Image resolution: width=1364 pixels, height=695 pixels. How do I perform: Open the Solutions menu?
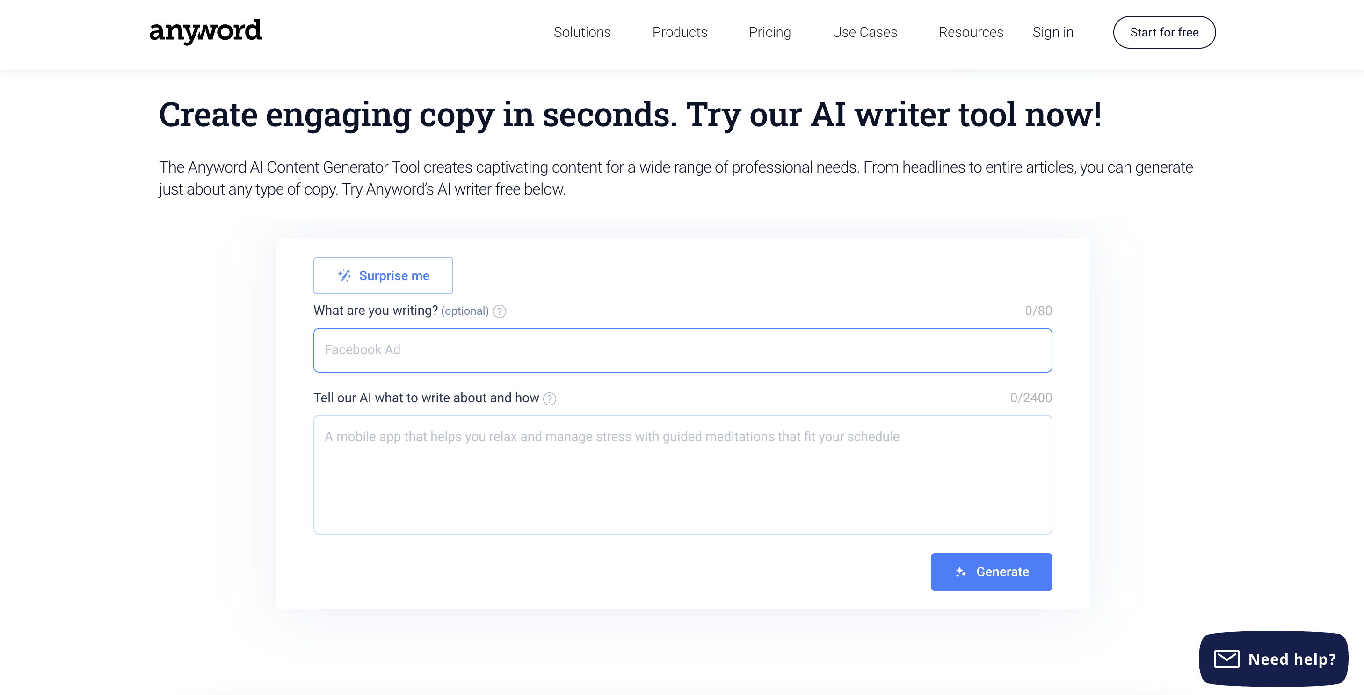pos(582,32)
